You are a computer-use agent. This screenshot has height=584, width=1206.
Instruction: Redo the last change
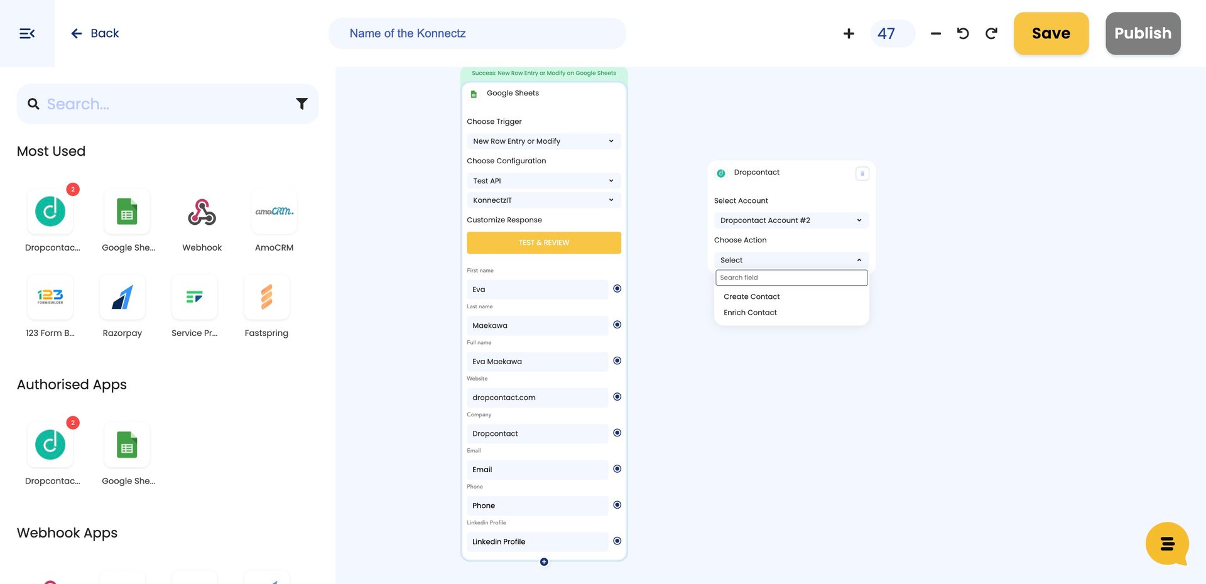[991, 33]
